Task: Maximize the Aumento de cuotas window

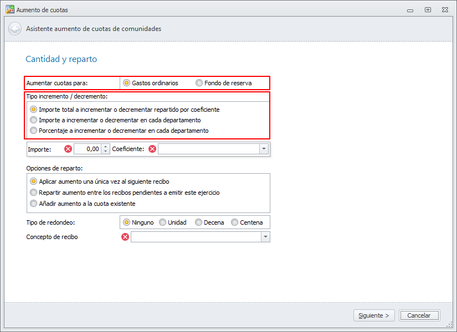Action: click(428, 10)
